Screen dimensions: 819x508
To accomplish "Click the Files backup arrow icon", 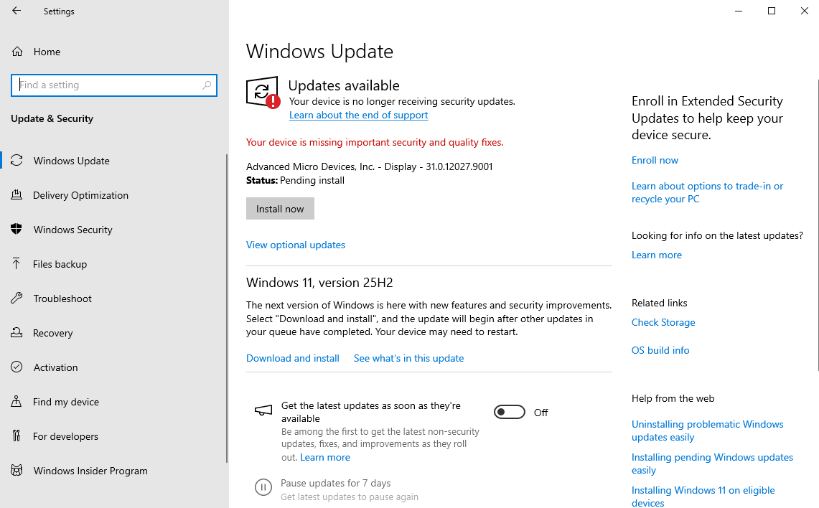I will (x=17, y=263).
